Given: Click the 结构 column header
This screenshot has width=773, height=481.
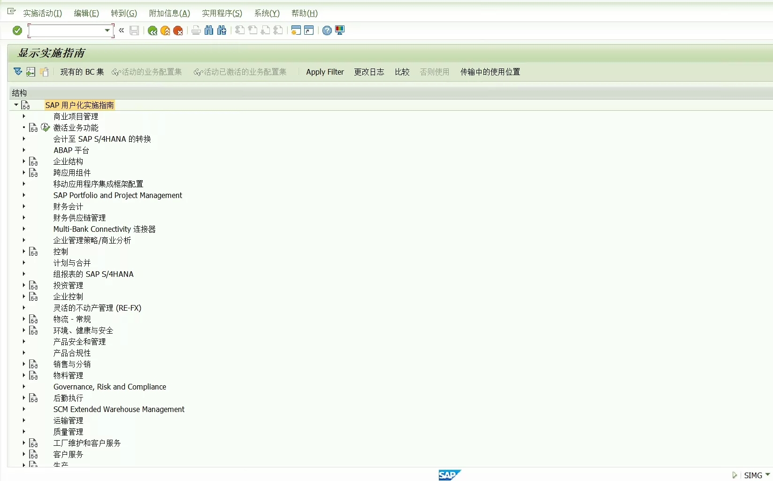Looking at the screenshot, I should tap(19, 93).
